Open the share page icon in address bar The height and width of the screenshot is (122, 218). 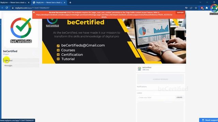coord(191,8)
